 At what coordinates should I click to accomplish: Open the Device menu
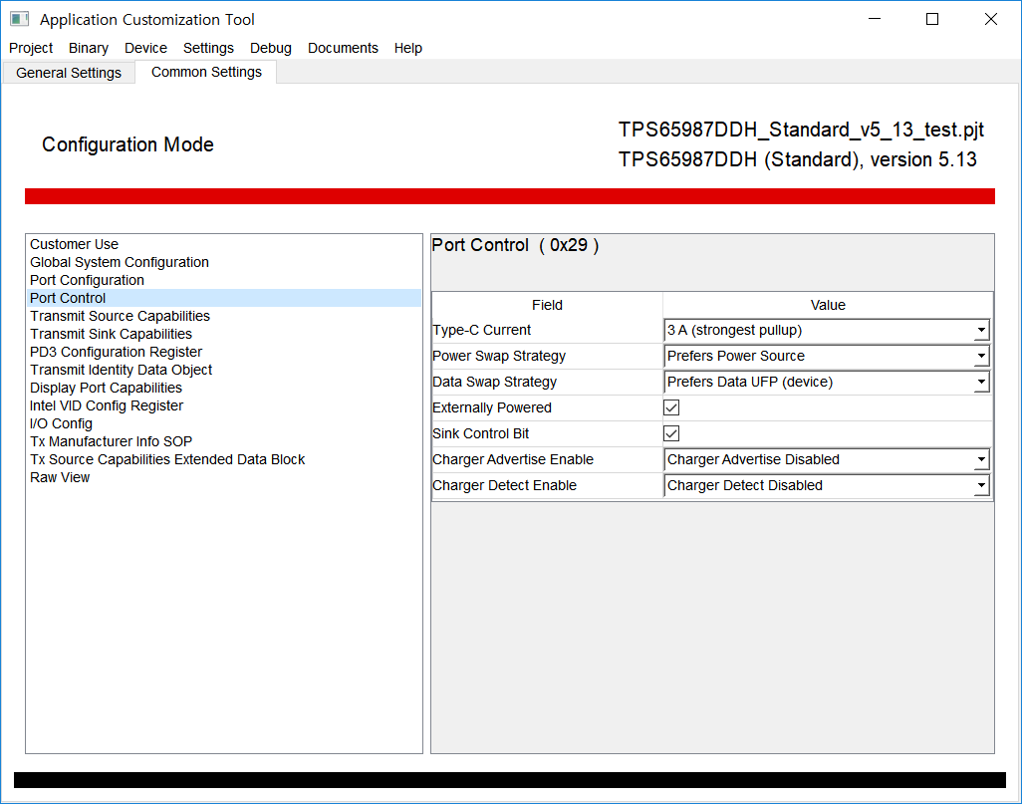pos(145,48)
